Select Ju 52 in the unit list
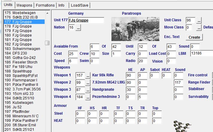This screenshot has height=132, width=213. coord(17,107)
